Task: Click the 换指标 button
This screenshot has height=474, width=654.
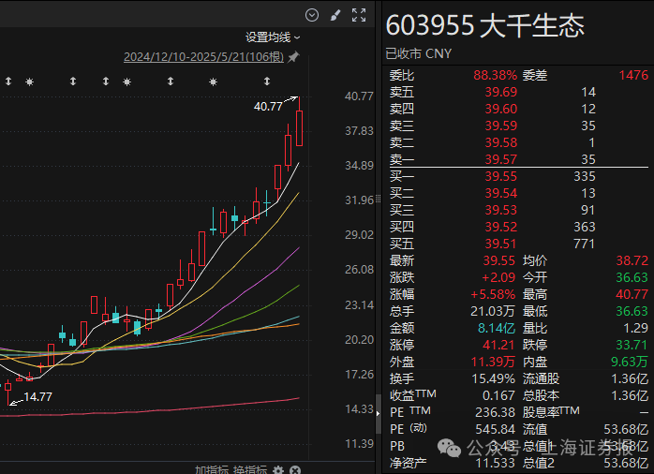Action: click(x=250, y=469)
